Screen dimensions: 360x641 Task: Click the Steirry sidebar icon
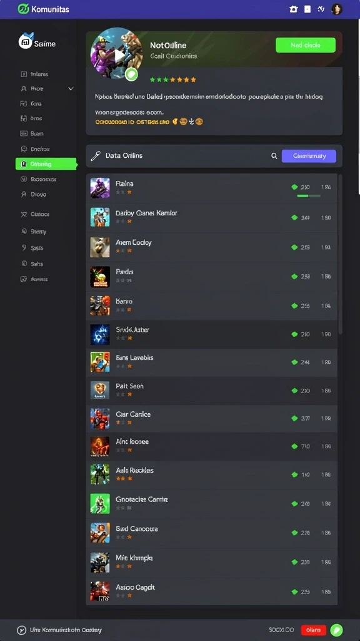pos(23,232)
